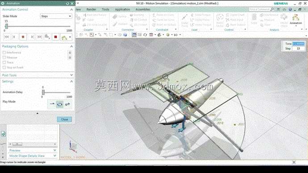The image size is (308, 173).
Task: Click the home icon in ribbon bar
Action: tap(284, 9)
